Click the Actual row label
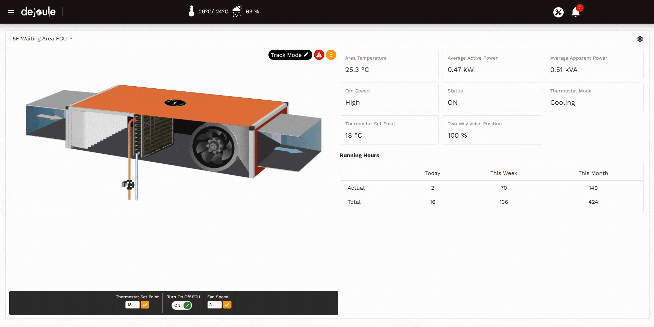 point(356,188)
